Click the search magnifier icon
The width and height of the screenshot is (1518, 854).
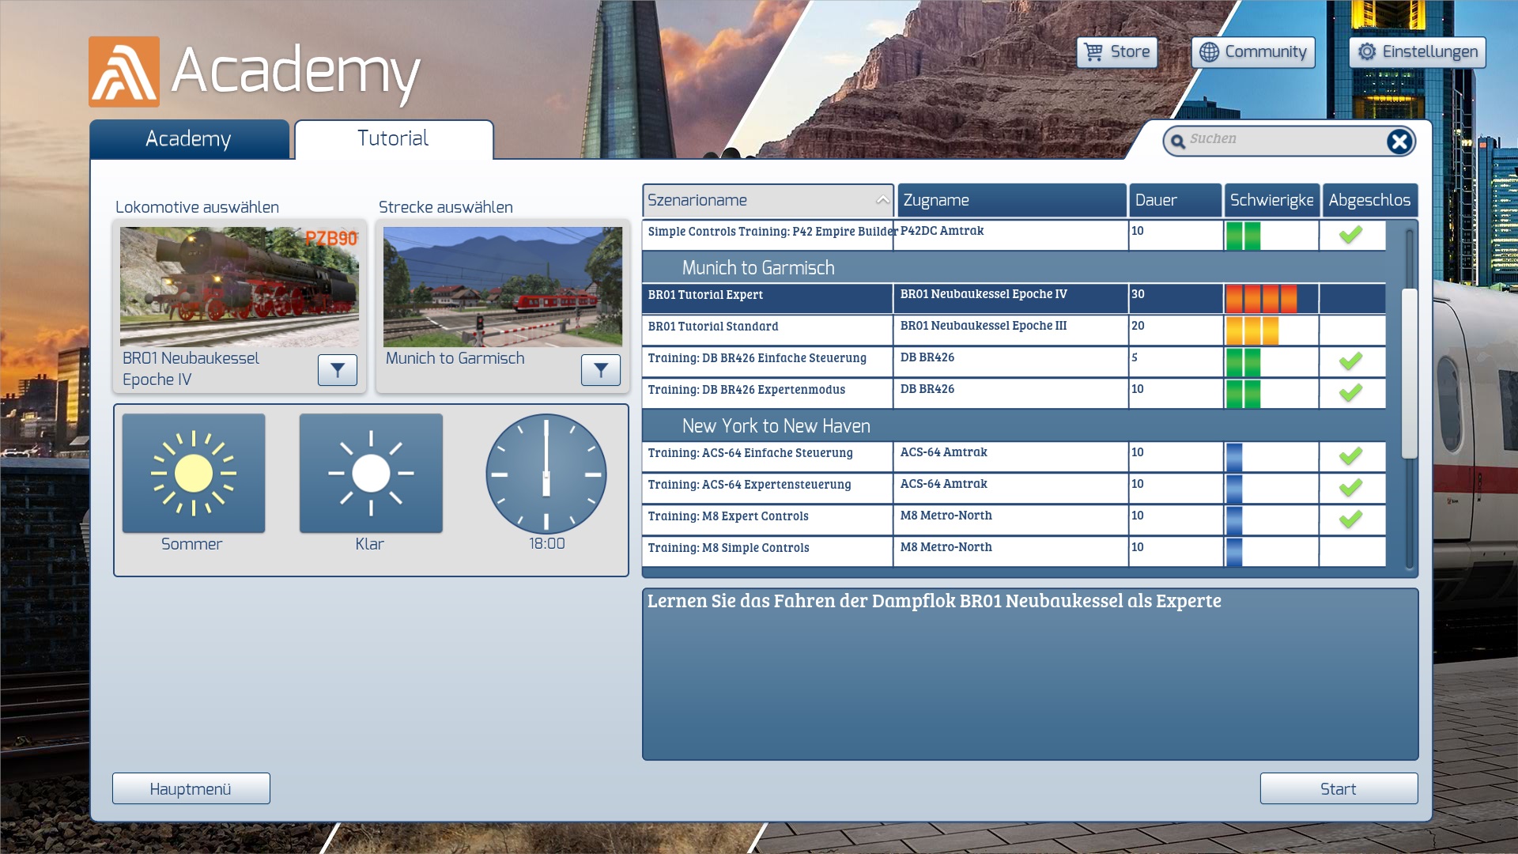coord(1178,142)
